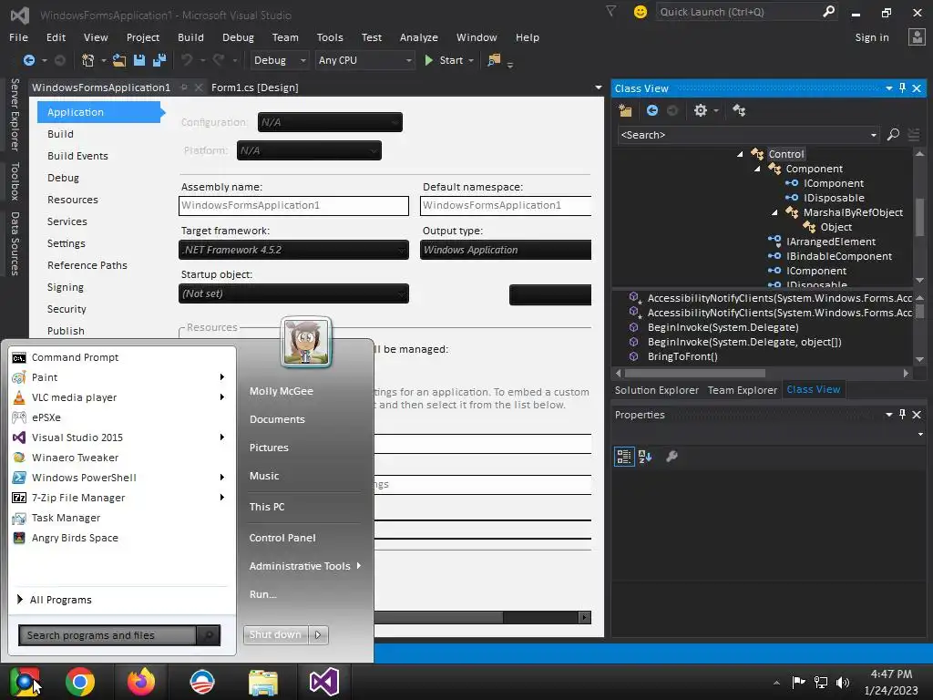Collapse the Component tree node
This screenshot has width=933, height=700.
(757, 169)
